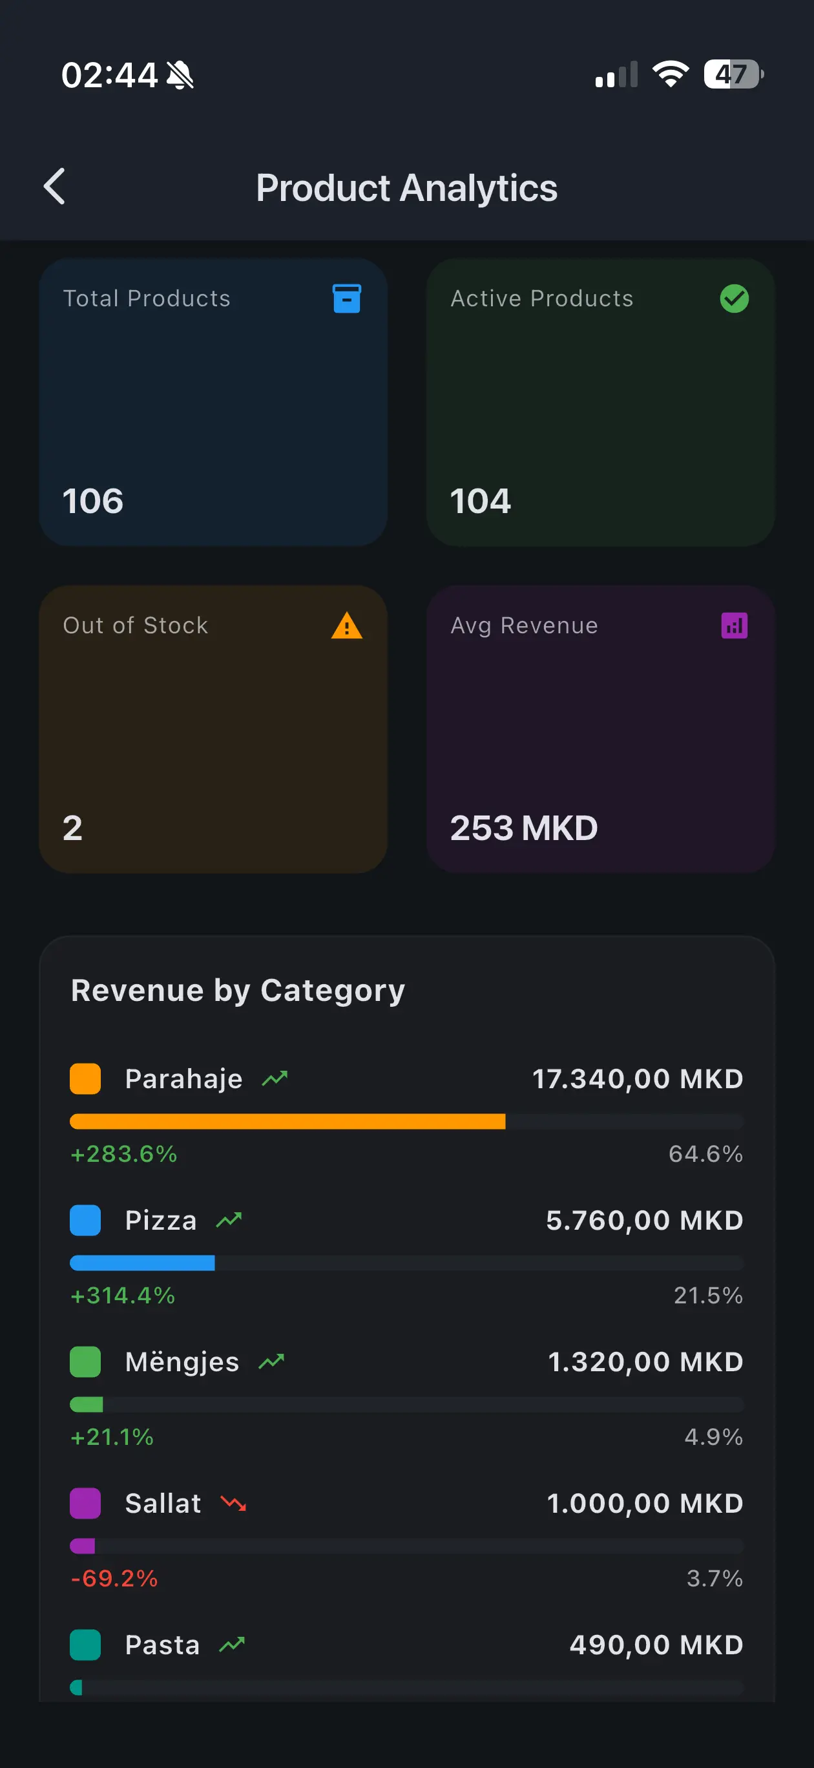Tap the silent bell status icon
This screenshot has height=1768, width=814.
coord(180,75)
